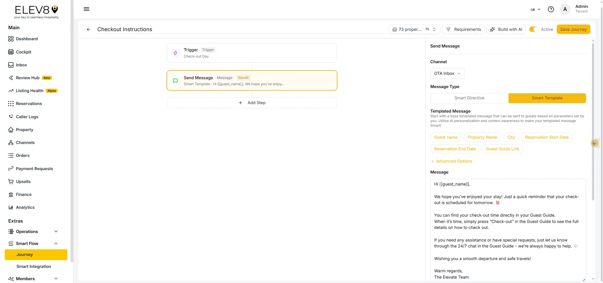Open the GB language dropdown
Image resolution: width=603 pixels, height=283 pixels.
coord(535,9)
